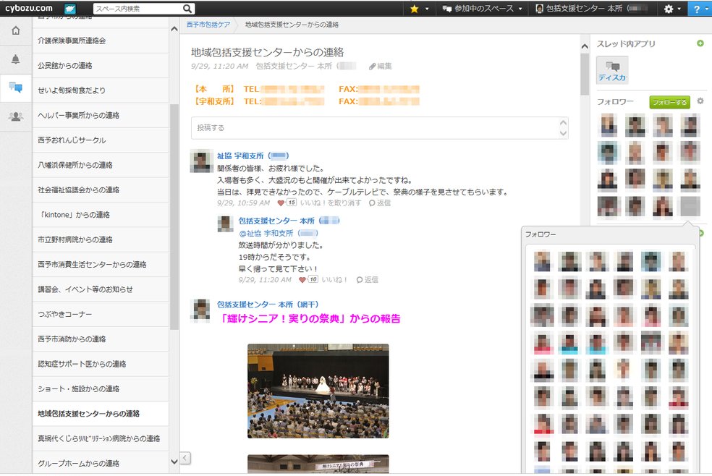Open 社会福祉協議会からの連絡 thread
The image size is (712, 476).
101,190
